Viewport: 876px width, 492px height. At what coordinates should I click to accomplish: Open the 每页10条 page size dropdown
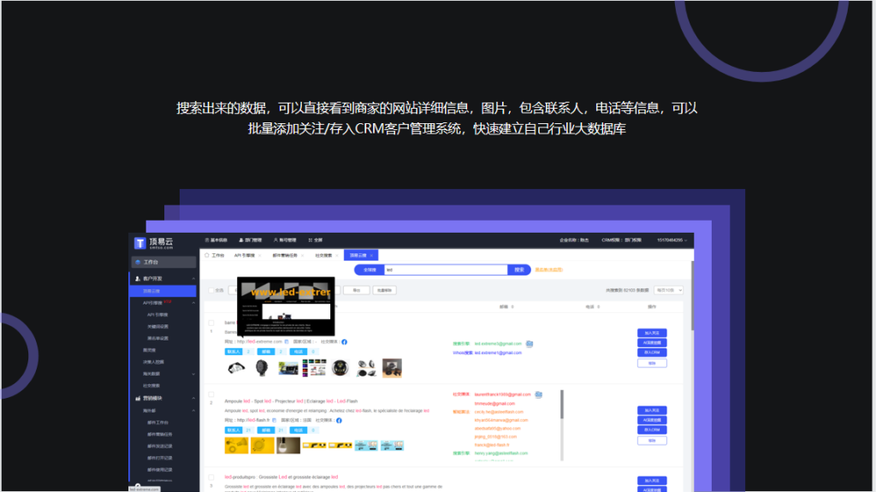point(668,290)
